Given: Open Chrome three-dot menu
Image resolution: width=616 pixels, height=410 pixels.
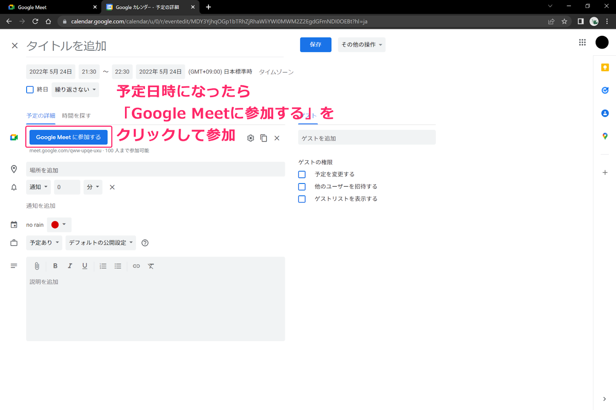Looking at the screenshot, I should (x=607, y=22).
